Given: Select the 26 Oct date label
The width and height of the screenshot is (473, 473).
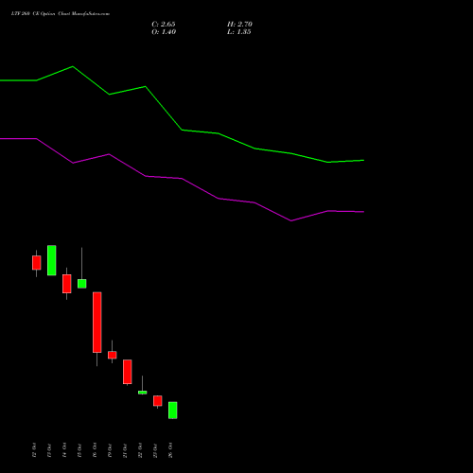Looking at the screenshot, I should [170, 450].
